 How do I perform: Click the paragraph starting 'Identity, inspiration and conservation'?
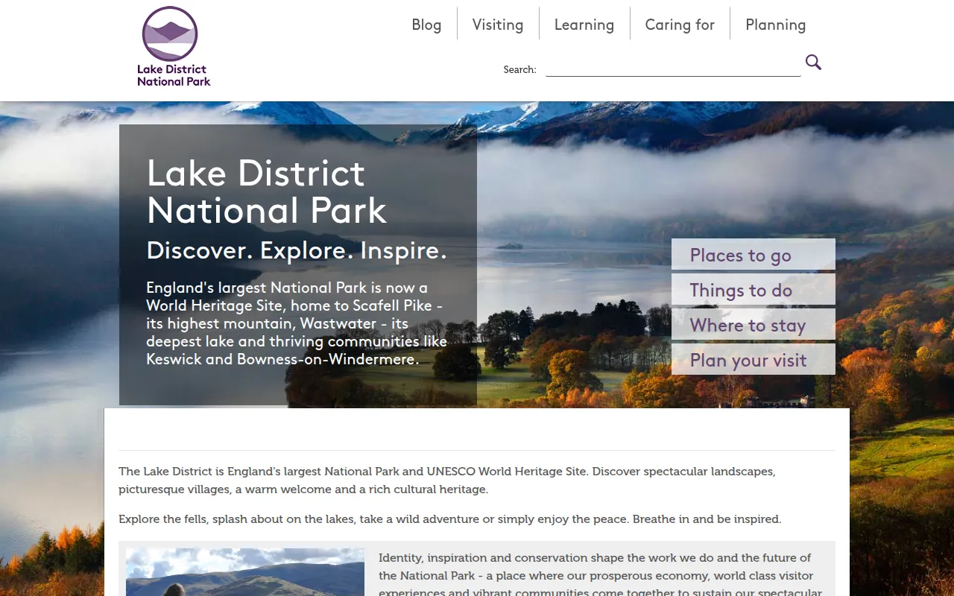point(599,575)
